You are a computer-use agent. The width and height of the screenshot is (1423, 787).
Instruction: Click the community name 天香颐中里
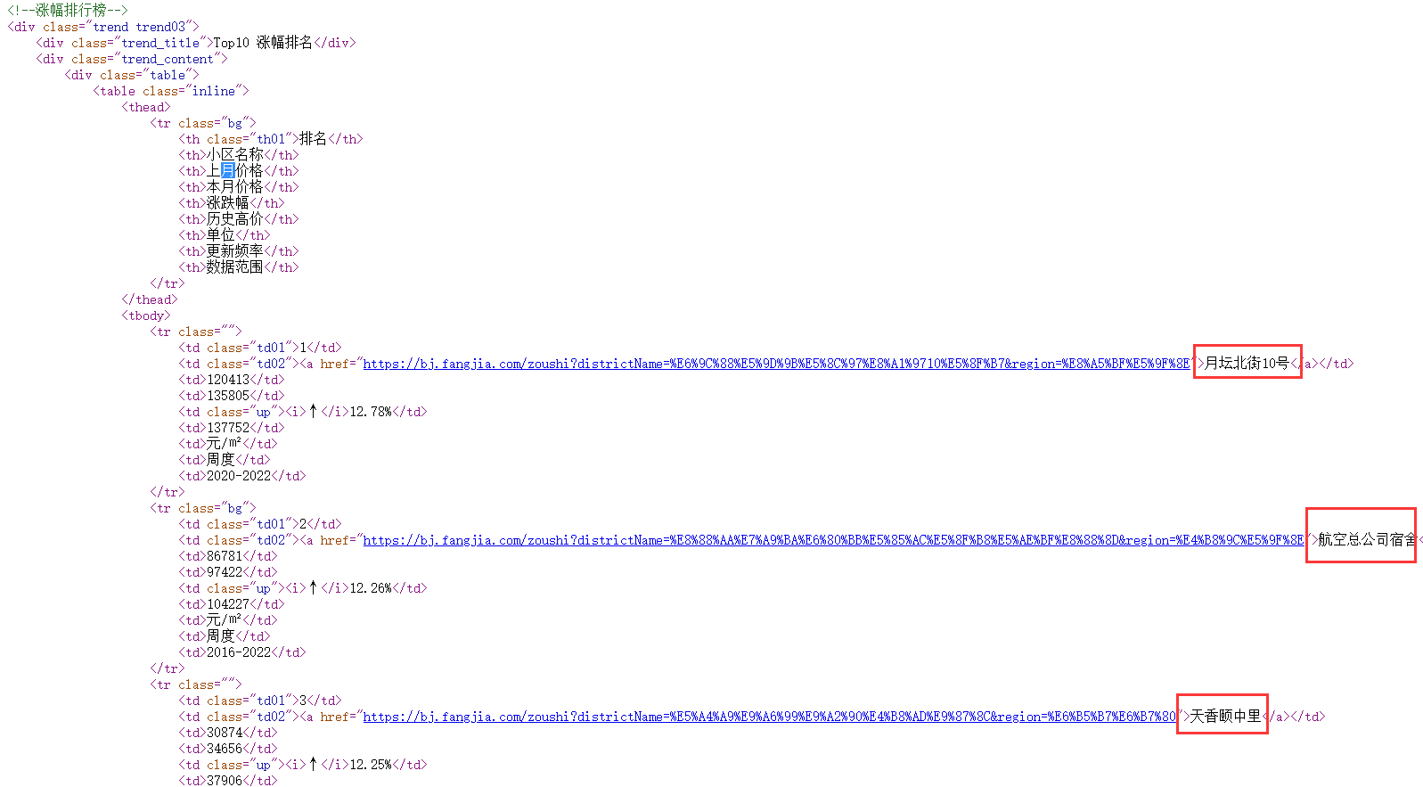tap(1226, 716)
